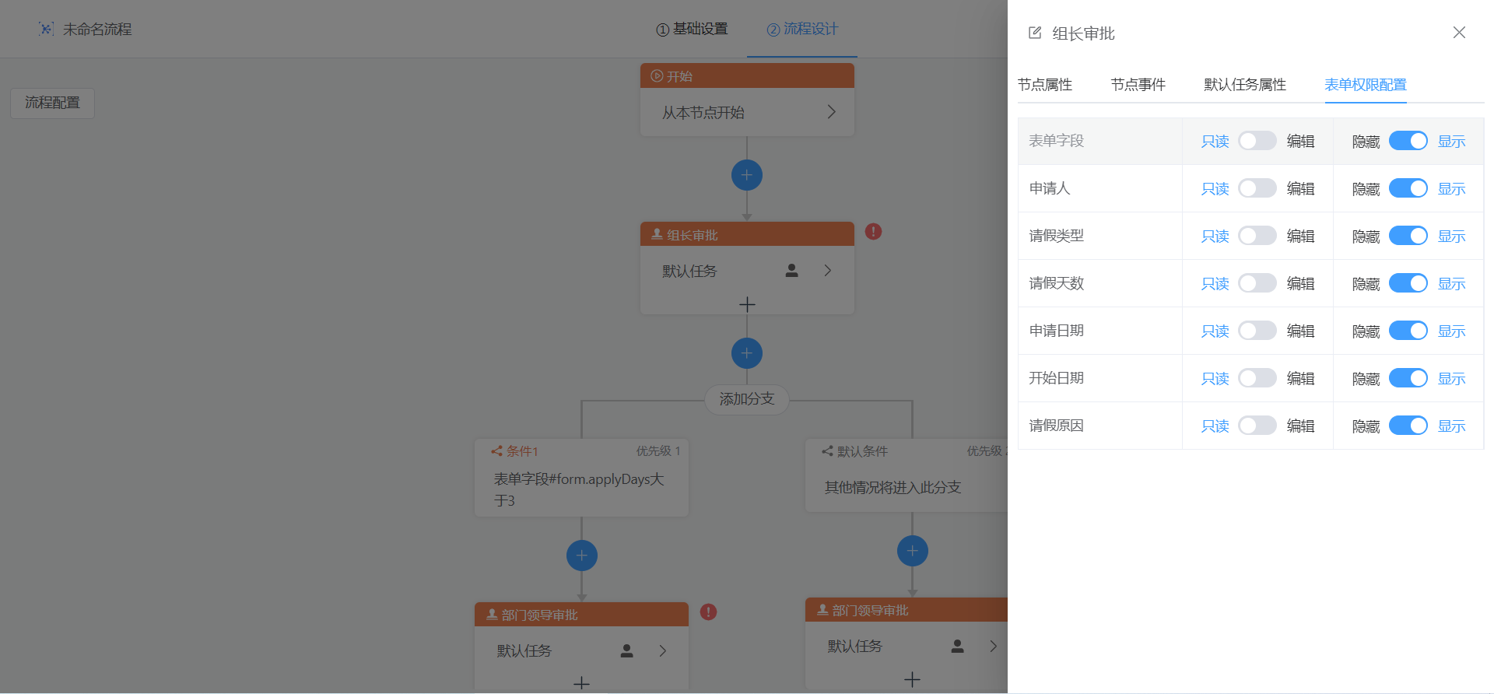Toggle 申请人 read-only/edit switch

[1257, 188]
